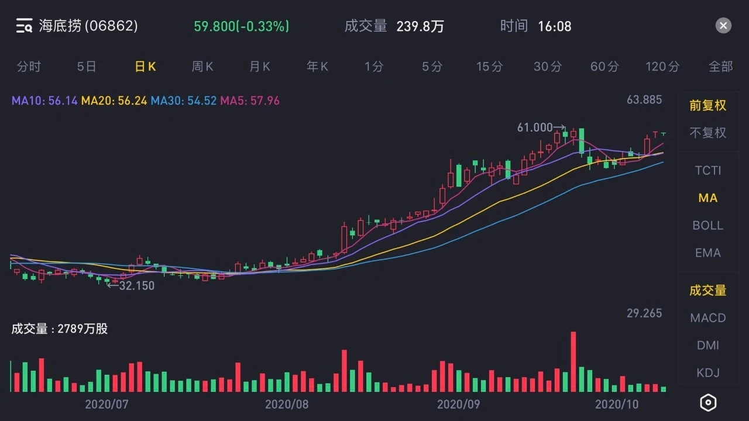The width and height of the screenshot is (749, 421).
Task: Switch to 周K weekly chart tab
Action: point(202,67)
